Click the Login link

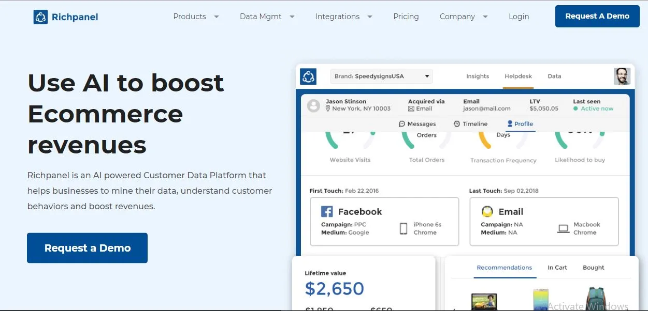coord(519,17)
